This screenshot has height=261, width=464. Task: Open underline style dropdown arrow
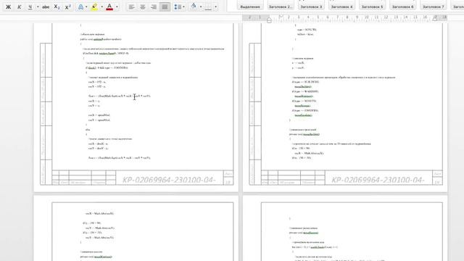[38, 7]
